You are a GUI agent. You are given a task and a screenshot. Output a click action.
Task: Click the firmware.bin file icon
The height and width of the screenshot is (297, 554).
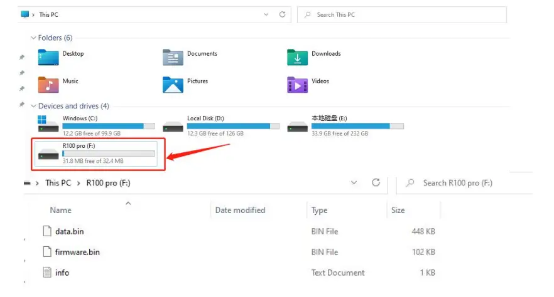coord(47,251)
